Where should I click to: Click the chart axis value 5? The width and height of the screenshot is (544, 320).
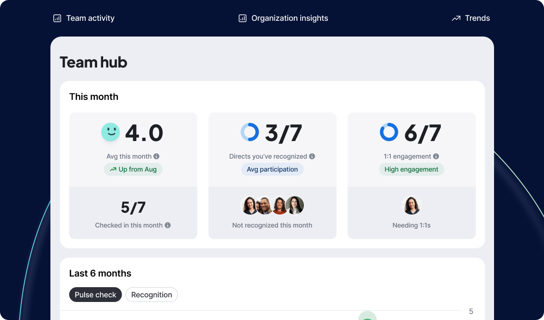coord(471,311)
